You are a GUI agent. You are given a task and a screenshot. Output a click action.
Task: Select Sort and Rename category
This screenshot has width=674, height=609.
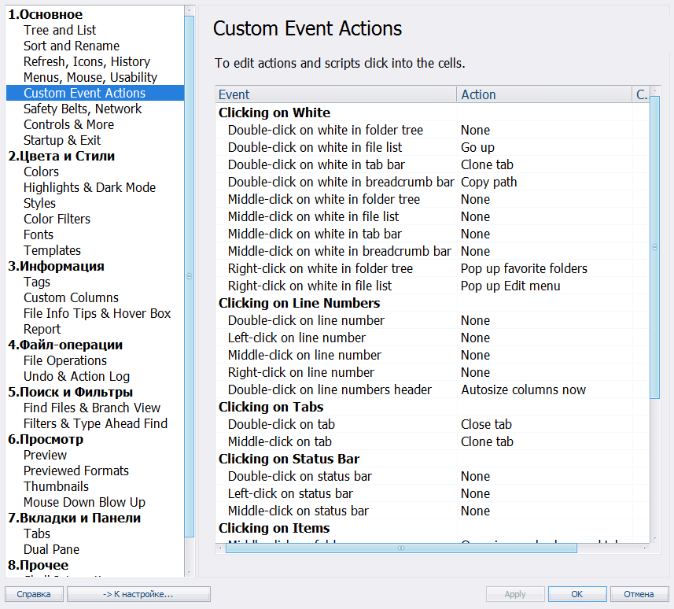coord(72,46)
